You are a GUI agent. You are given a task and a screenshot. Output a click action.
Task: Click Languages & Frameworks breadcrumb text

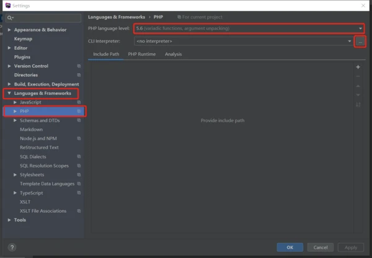117,17
